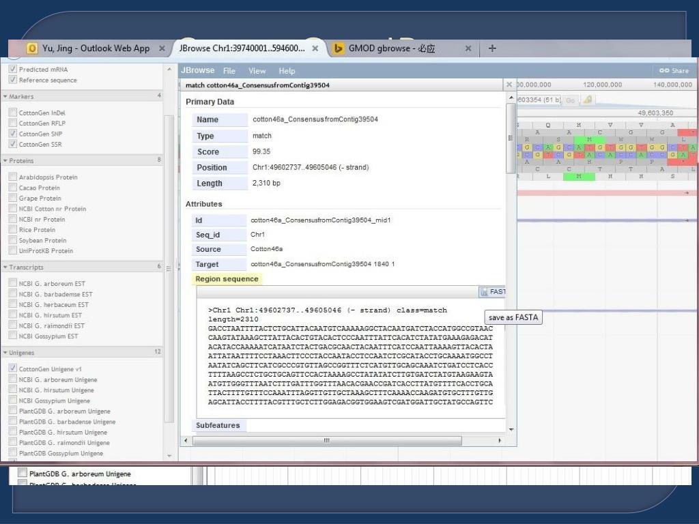
Task: Click the Source value Cotton46a
Action: pyautogui.click(x=267, y=248)
